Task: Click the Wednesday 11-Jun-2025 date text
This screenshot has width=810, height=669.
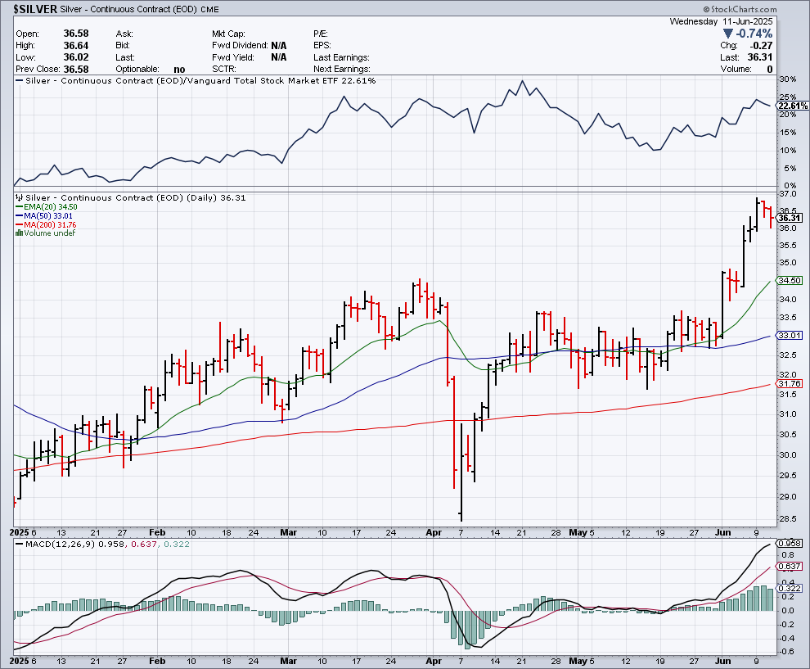Action: tap(722, 20)
